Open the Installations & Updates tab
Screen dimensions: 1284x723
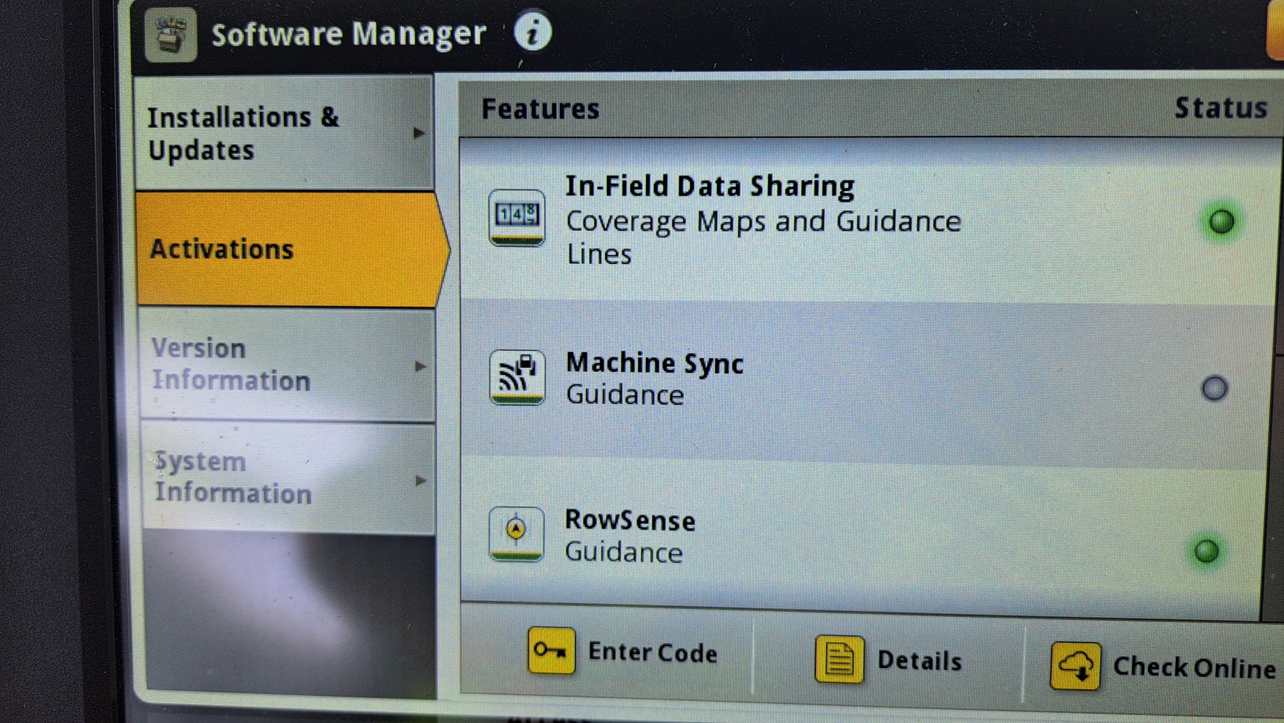pos(285,134)
